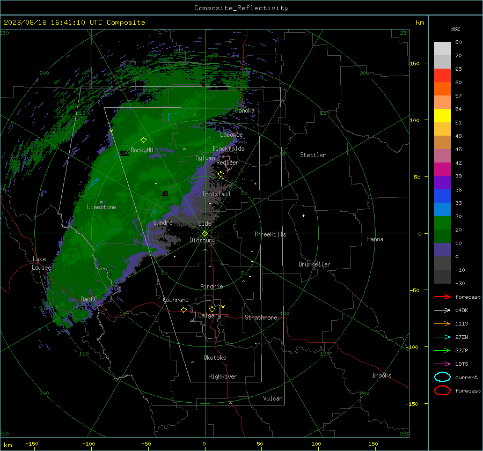Click the Cochrane town label

click(x=175, y=300)
